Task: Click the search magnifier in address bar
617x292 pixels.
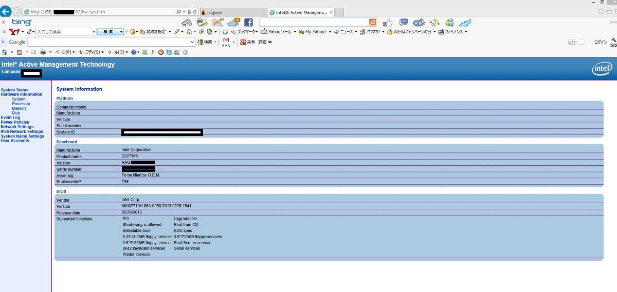Action: [178, 11]
